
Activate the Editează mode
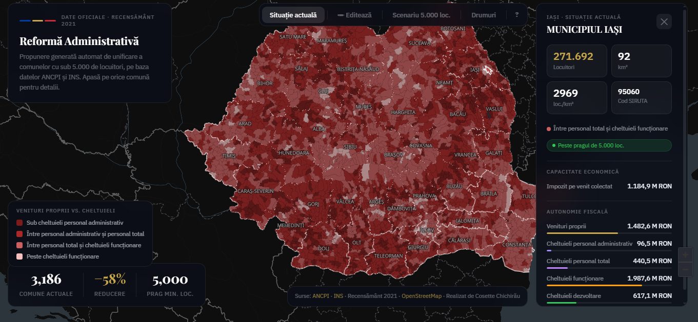pos(354,15)
